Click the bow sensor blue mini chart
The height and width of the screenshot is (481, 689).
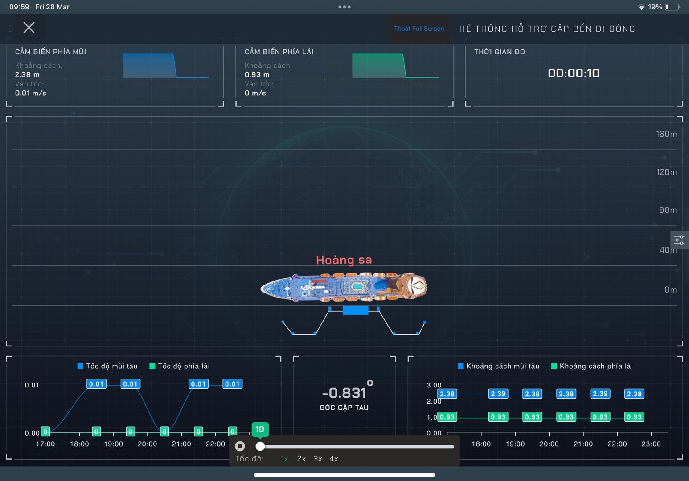pyautogui.click(x=165, y=66)
